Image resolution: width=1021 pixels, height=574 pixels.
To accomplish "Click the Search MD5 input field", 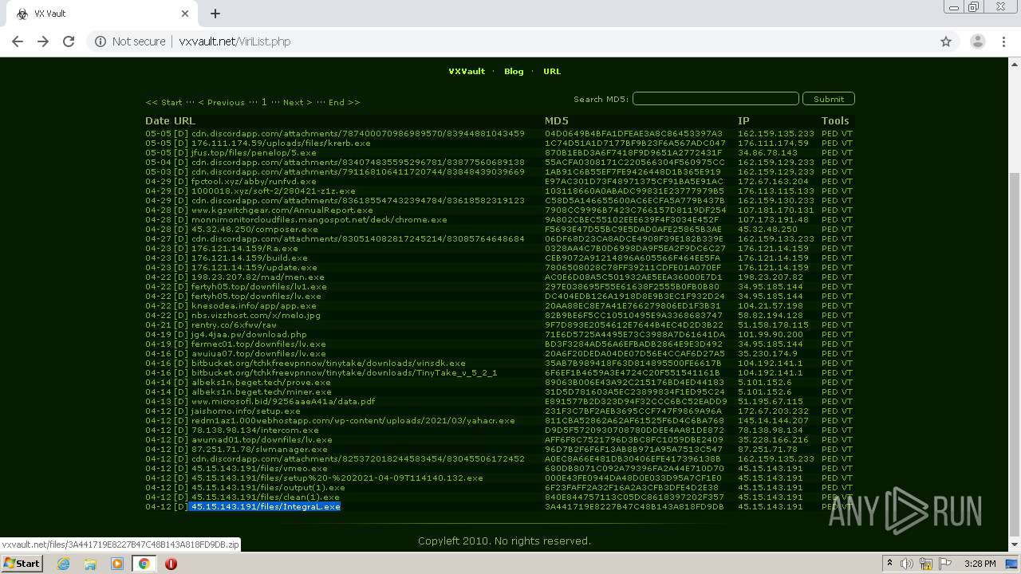I will [715, 99].
